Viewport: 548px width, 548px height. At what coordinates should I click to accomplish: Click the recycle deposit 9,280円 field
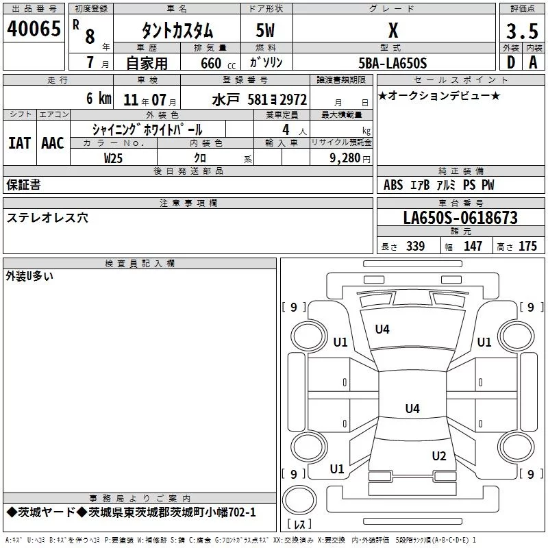click(341, 158)
